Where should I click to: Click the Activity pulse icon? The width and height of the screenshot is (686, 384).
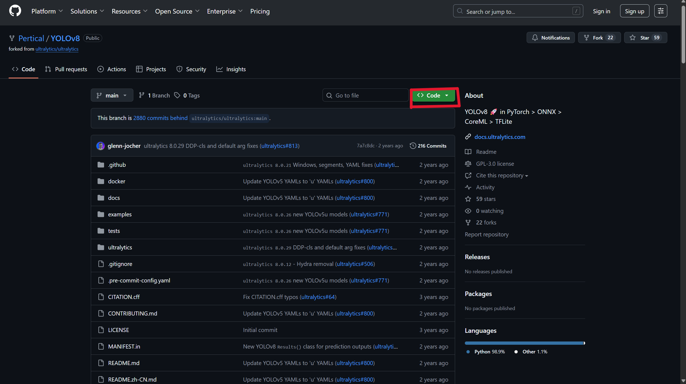(468, 187)
